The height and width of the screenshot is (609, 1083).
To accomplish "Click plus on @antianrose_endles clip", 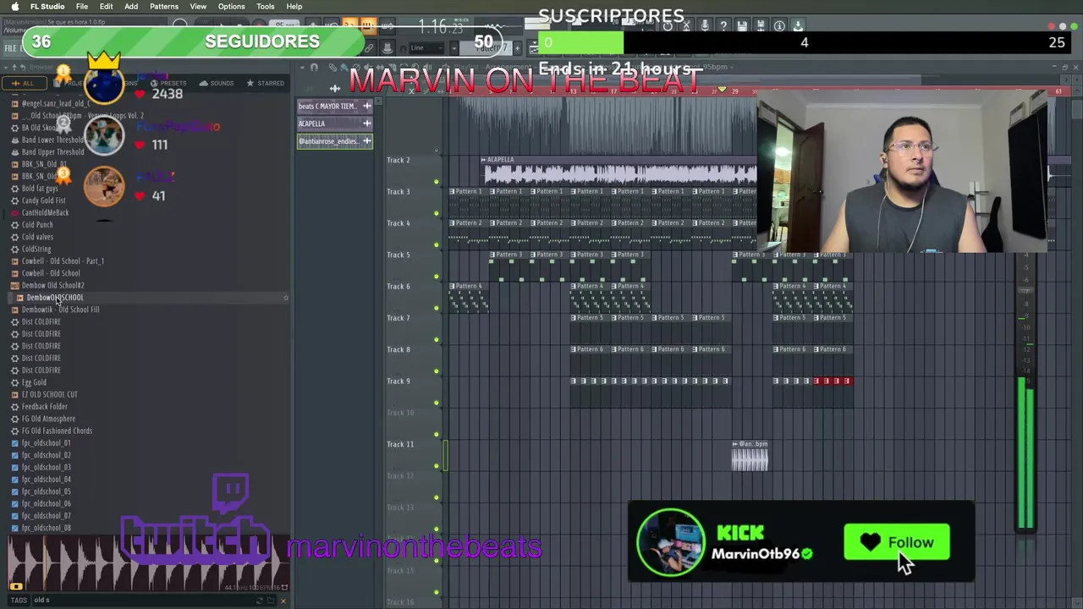I will 366,141.
